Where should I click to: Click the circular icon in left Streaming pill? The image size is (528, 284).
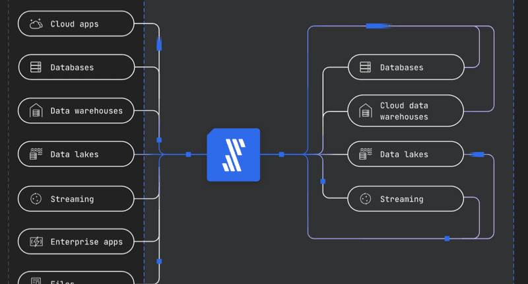click(36, 199)
